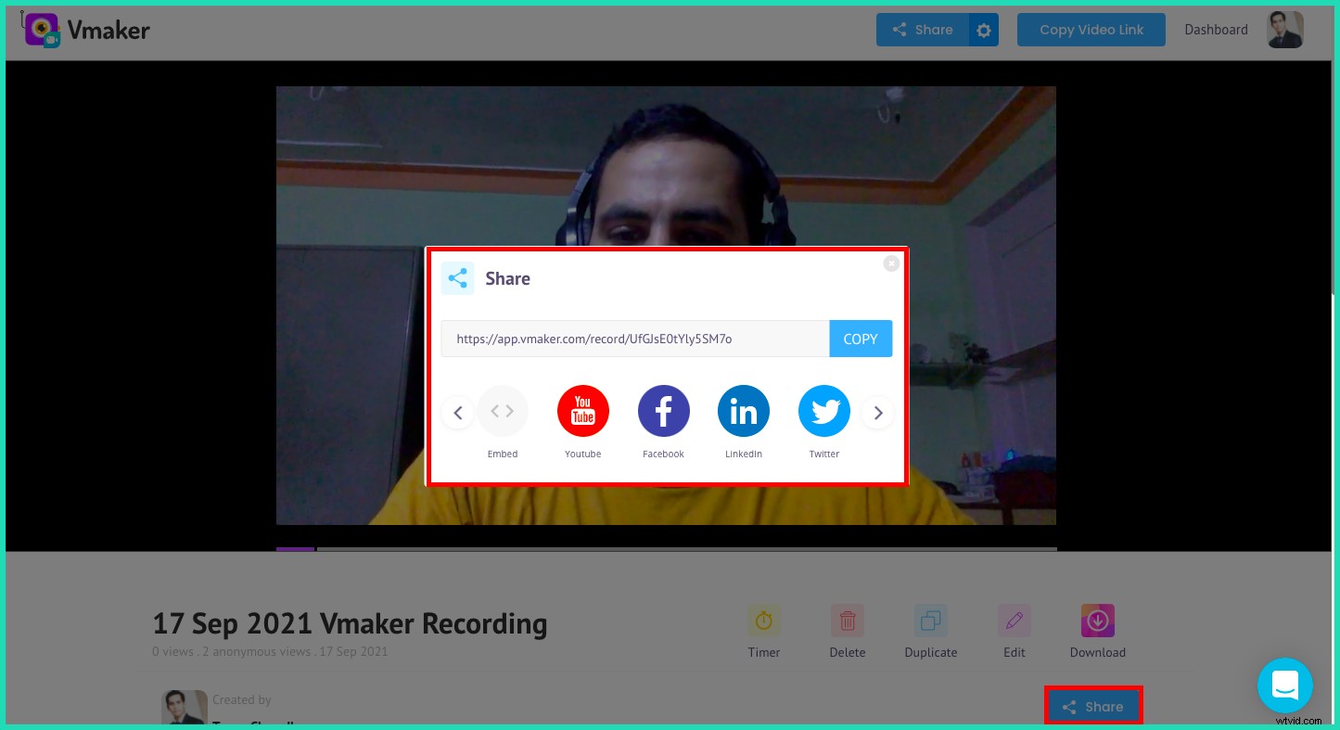Open the live chat bubble

click(1285, 685)
